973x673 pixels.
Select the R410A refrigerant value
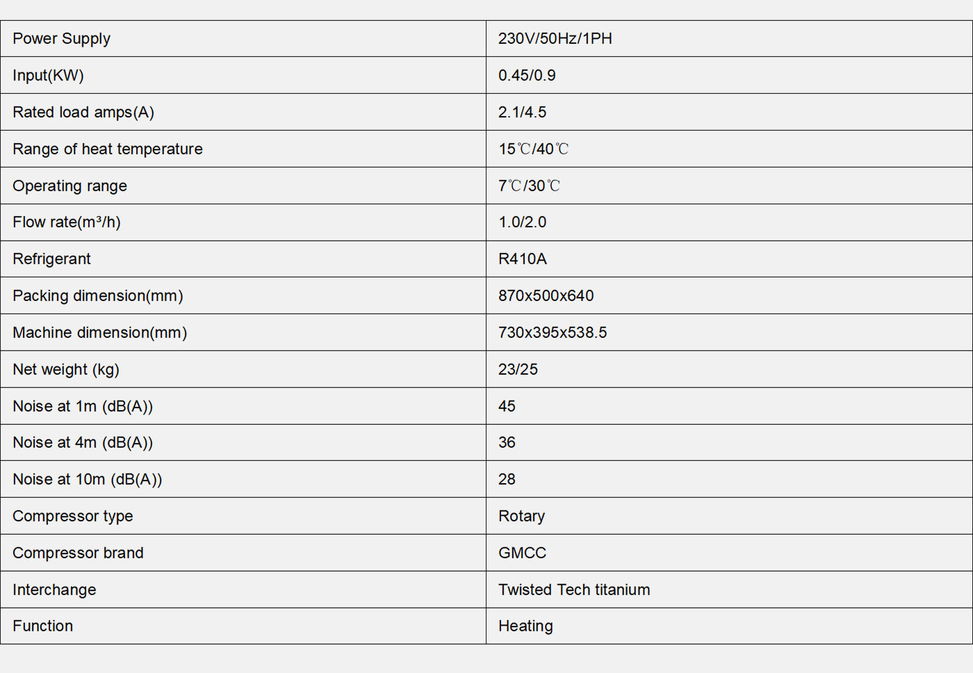tap(523, 259)
